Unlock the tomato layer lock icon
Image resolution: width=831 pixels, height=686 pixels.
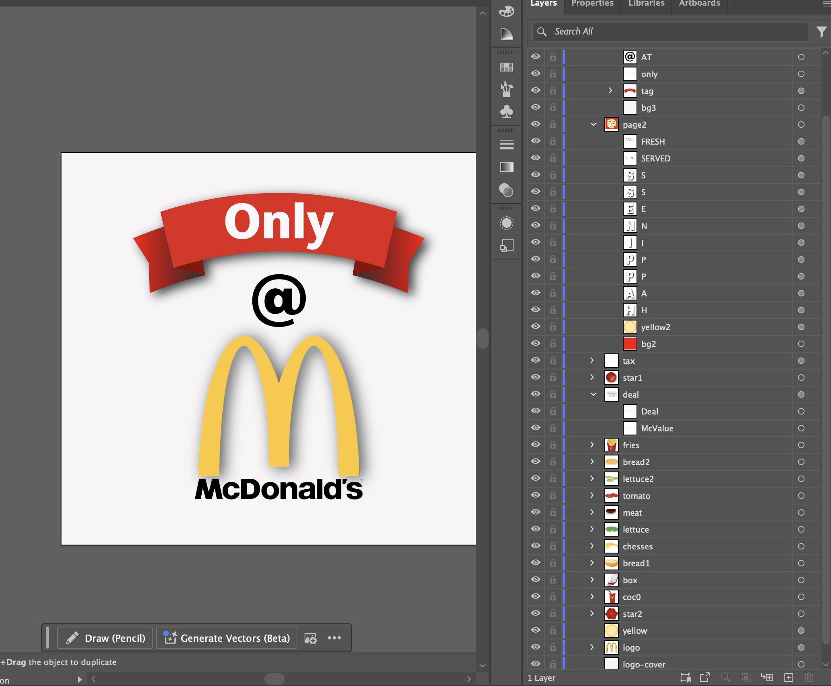point(553,496)
